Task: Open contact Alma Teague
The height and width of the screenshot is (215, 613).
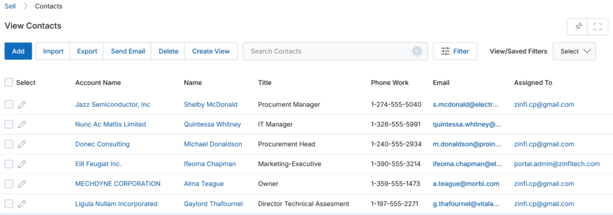Action: coord(204,184)
